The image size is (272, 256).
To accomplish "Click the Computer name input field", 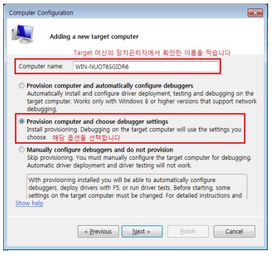I will point(146,66).
